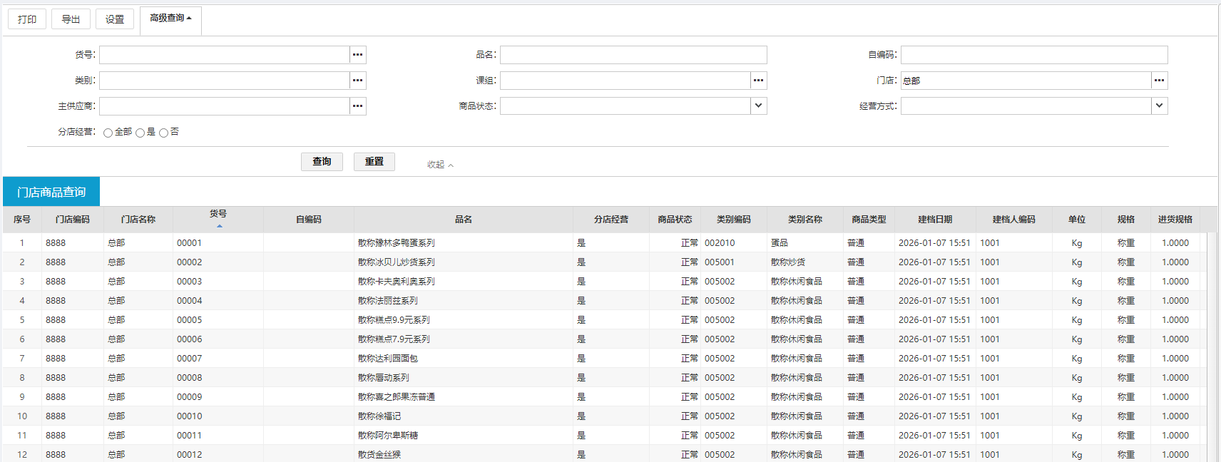Expand the 经营方式 dropdown

pyautogui.click(x=1159, y=106)
